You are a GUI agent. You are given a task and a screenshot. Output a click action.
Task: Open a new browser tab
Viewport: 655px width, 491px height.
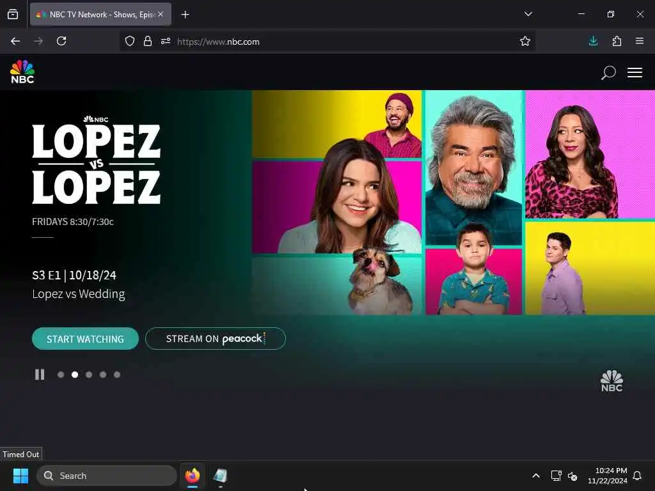pyautogui.click(x=185, y=15)
